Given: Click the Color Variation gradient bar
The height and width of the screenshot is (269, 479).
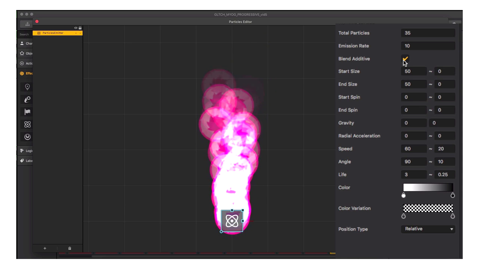Looking at the screenshot, I should [428, 208].
